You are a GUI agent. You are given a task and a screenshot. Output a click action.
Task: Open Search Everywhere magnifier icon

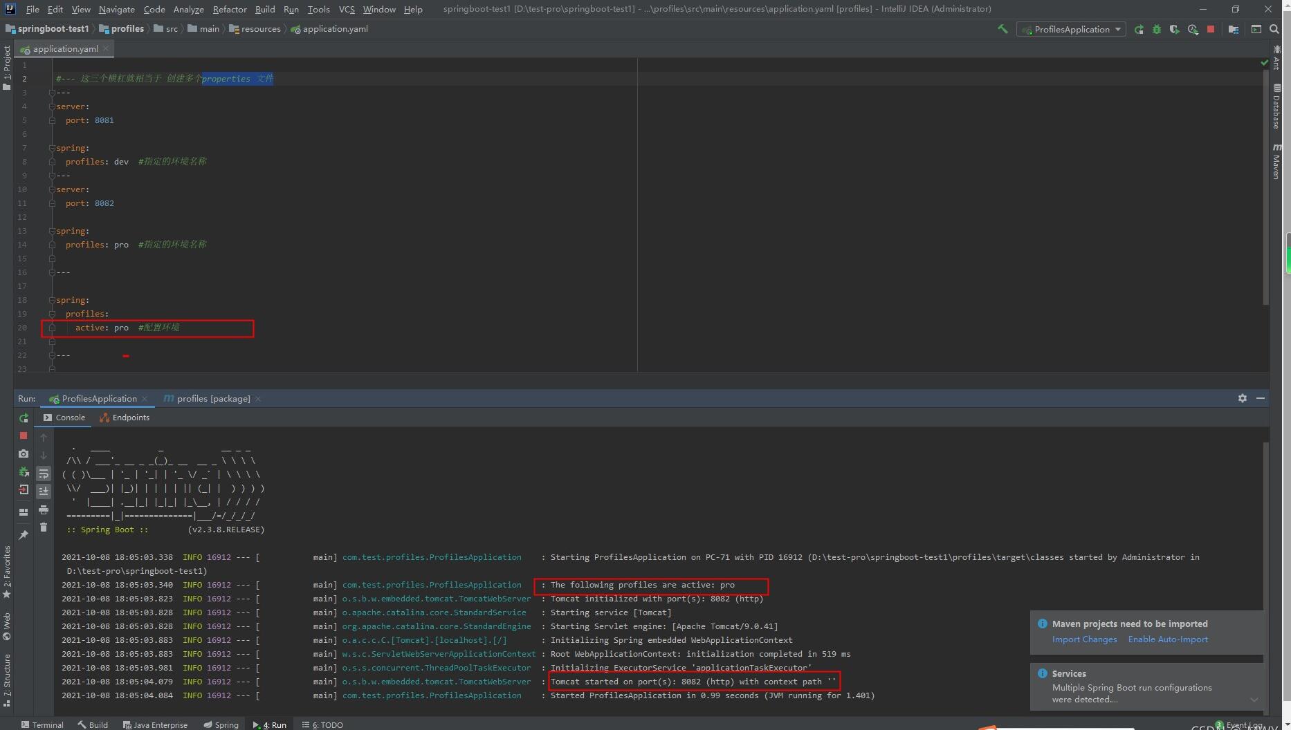coord(1274,29)
